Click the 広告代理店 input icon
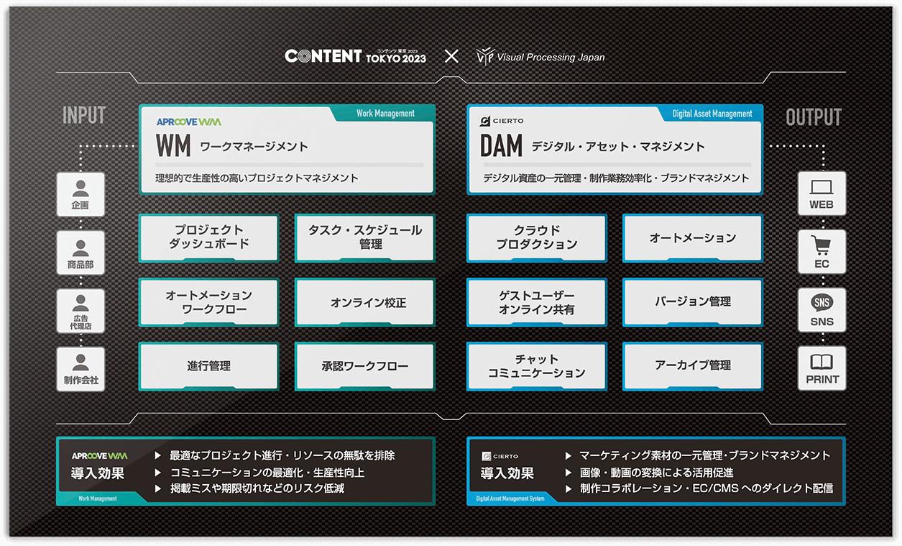 click(x=80, y=311)
